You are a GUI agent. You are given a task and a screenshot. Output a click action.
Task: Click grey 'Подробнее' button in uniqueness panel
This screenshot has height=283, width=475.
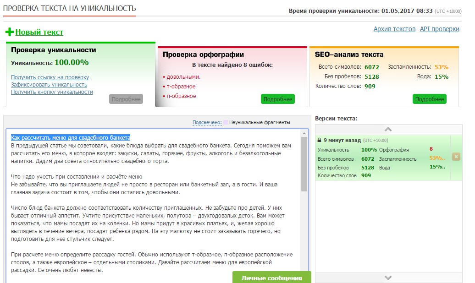pyautogui.click(x=126, y=99)
